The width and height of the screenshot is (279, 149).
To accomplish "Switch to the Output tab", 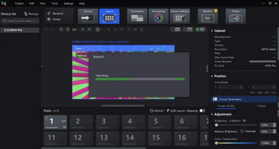I will coord(261,106).
